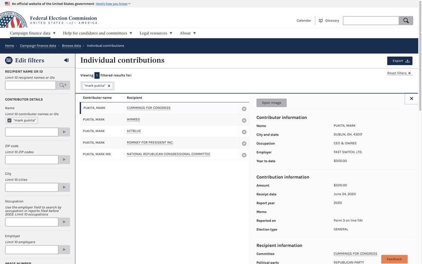Submit the City filter arrow
The image size is (422, 264).
coord(64,187)
